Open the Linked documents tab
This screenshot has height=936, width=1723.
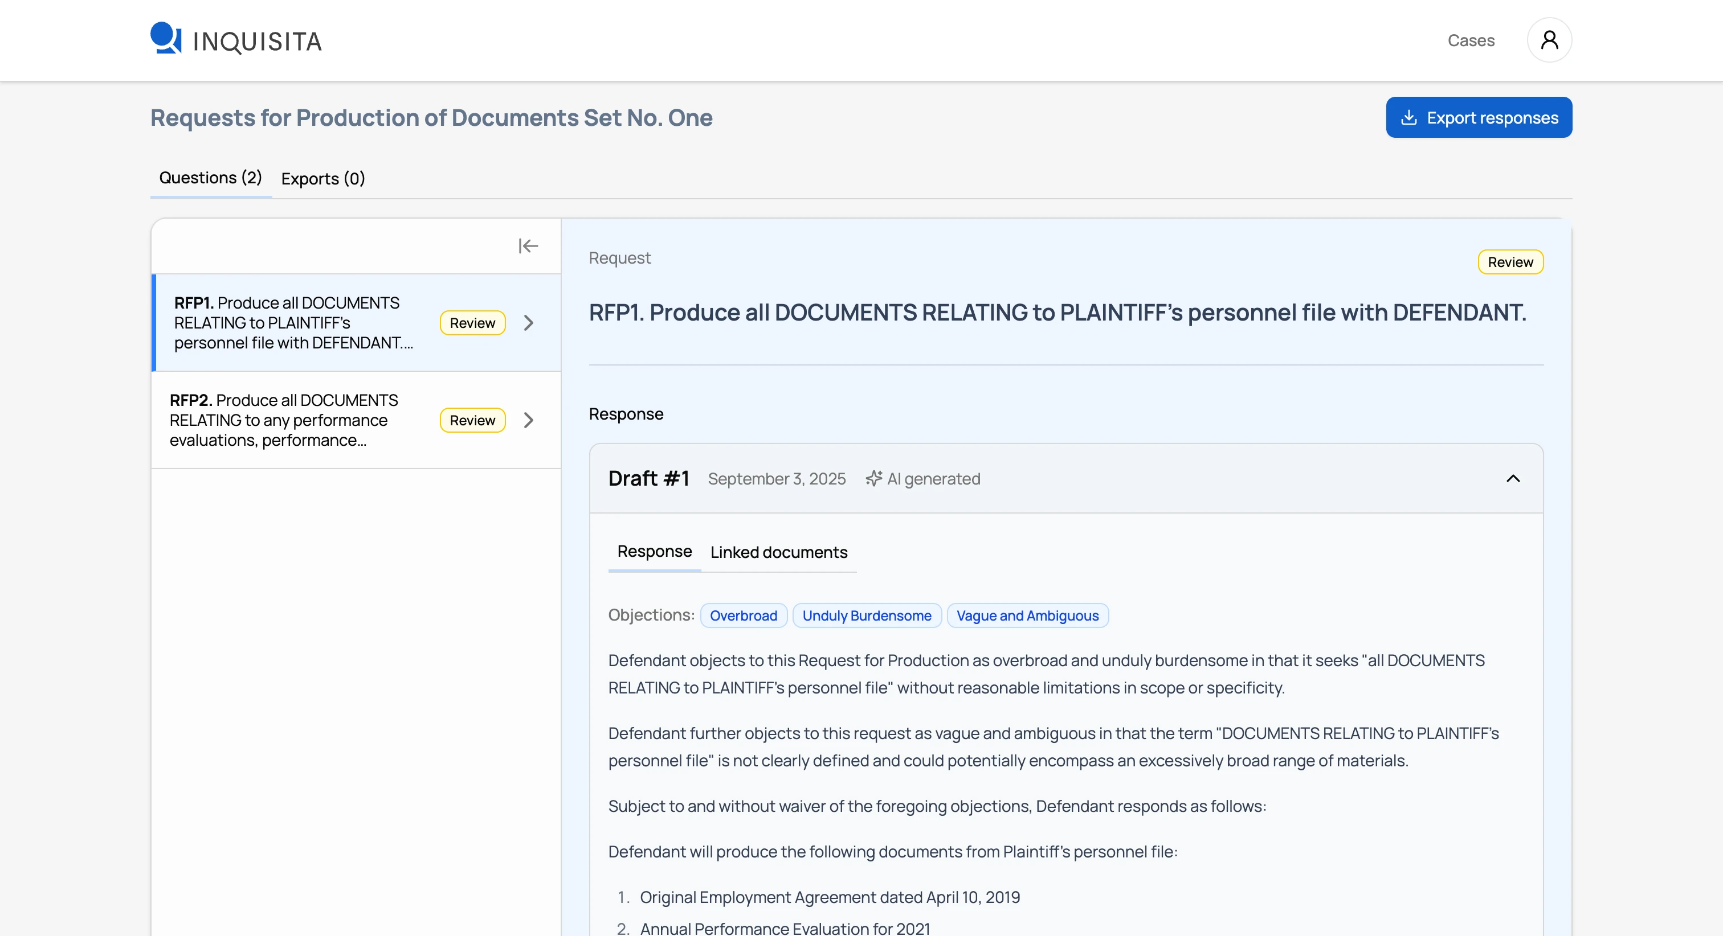pyautogui.click(x=778, y=552)
